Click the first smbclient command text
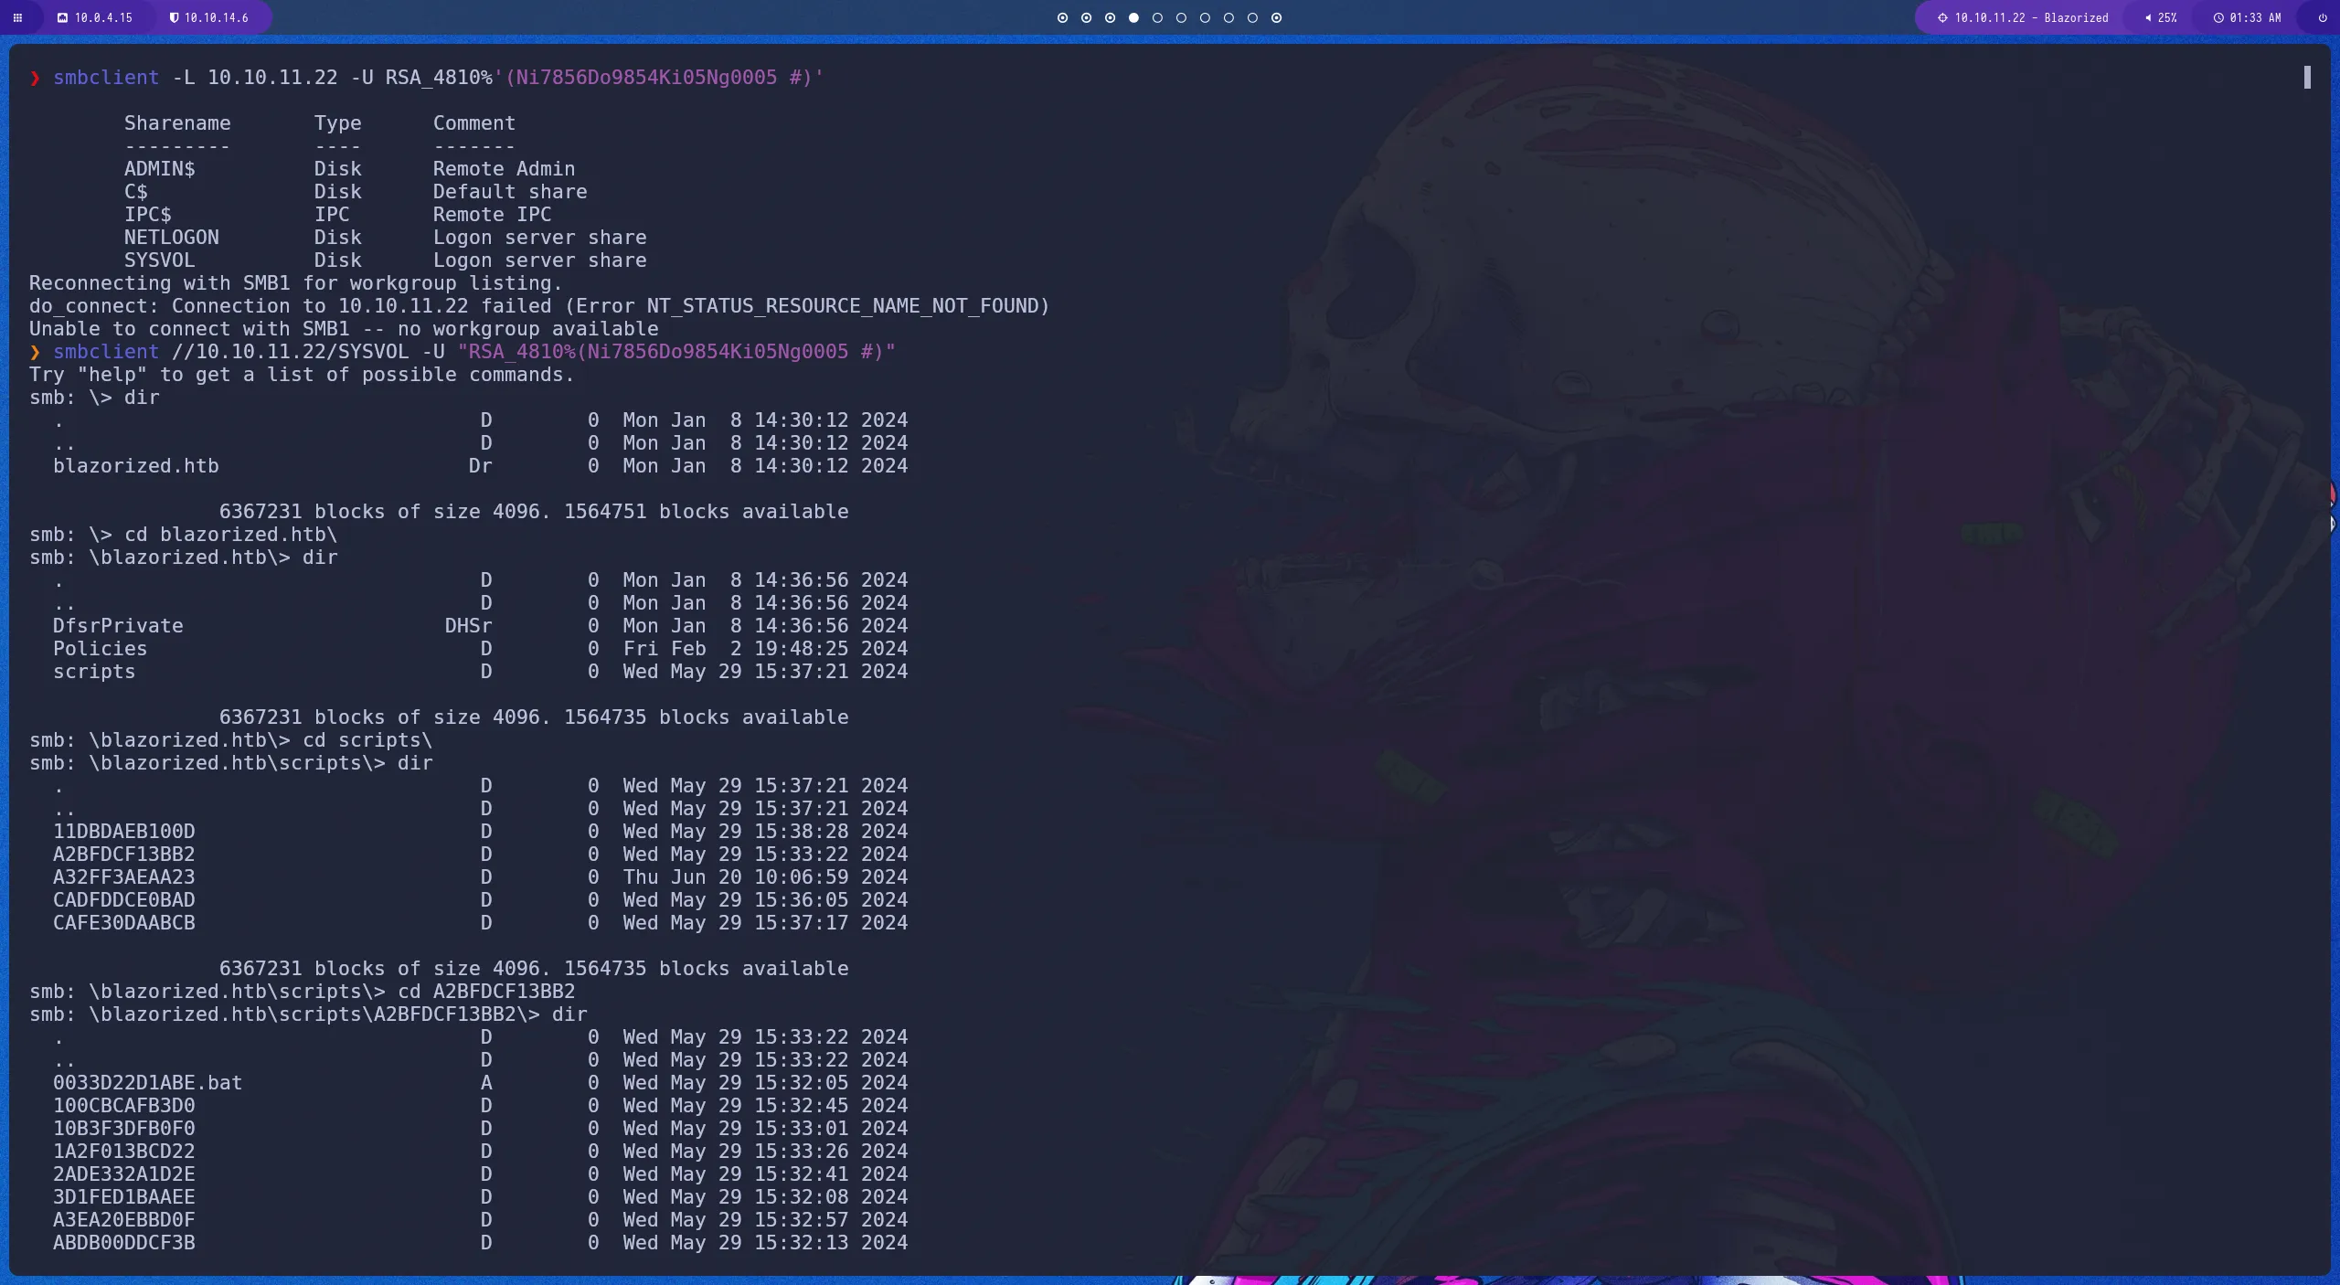This screenshot has height=1285, width=2340. (x=106, y=78)
